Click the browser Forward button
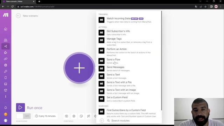Screen dimensions: 224x126 (x=8, y=7)
